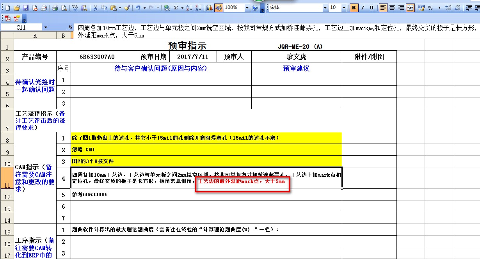This screenshot has width=480, height=259.
Task: Sort descending Z to A
Action: (198, 8)
